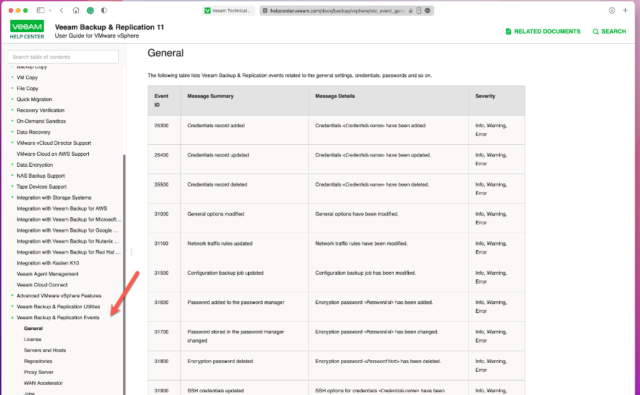This screenshot has width=640, height=395.
Task: Open Veeam Agent Management topic
Action: (x=47, y=274)
